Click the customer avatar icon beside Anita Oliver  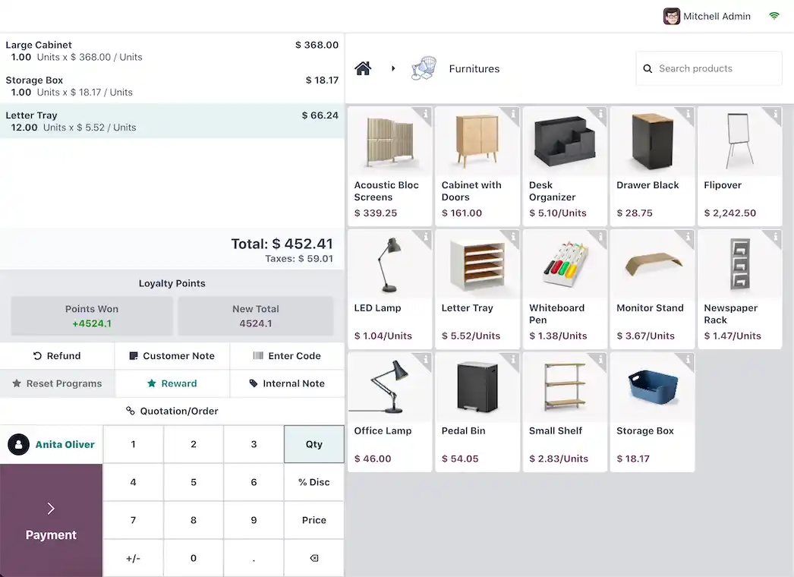18,445
